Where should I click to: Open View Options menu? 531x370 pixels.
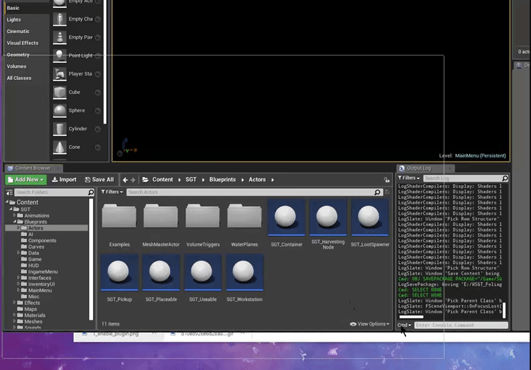[370, 324]
